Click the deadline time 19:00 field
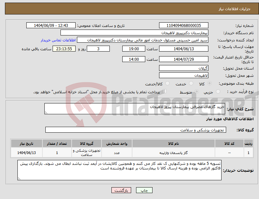Screen dimensions: 259x199 (x=134, y=49)
